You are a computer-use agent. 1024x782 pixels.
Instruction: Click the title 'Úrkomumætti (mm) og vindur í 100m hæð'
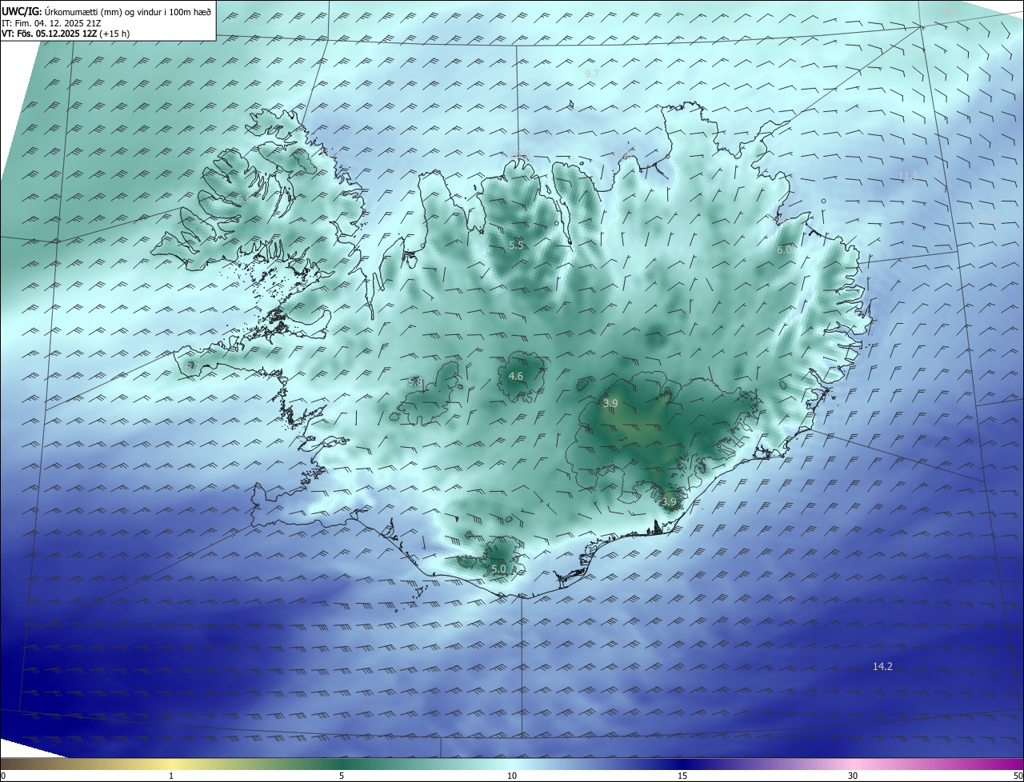click(x=128, y=12)
